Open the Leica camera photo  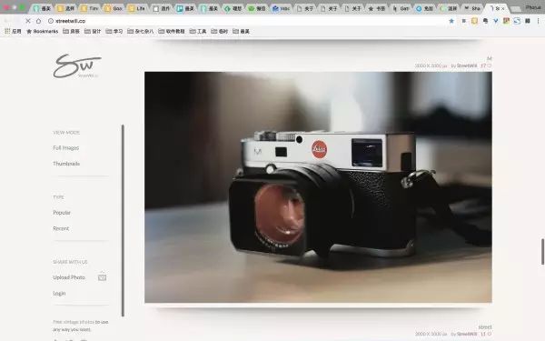click(x=318, y=187)
